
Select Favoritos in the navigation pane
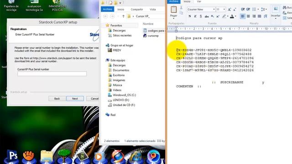coord(116,26)
